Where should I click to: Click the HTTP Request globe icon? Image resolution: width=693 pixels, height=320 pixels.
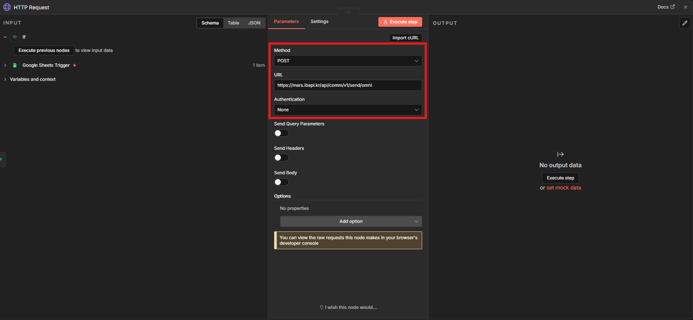pos(7,7)
